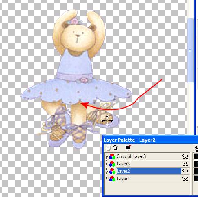Click the Delete Layer trash icon
Viewport: 198px width, 197px height.
tap(116, 148)
